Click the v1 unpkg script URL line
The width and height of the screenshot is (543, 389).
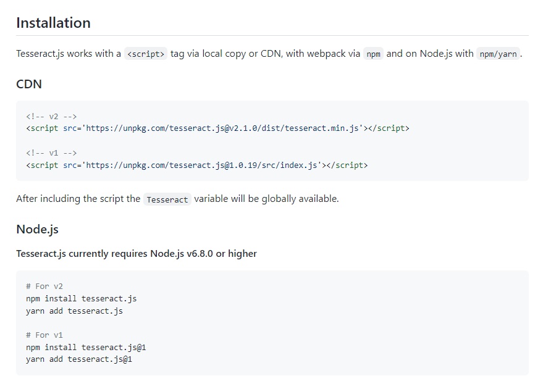click(x=196, y=165)
